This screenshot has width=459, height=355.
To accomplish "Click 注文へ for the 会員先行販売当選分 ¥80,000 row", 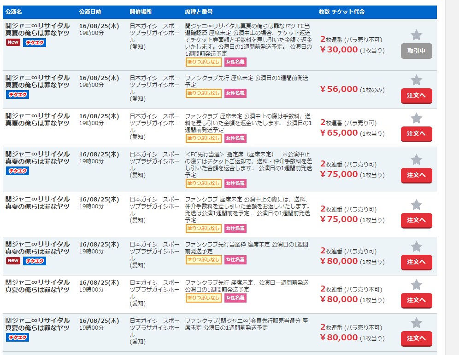I will (x=416, y=338).
